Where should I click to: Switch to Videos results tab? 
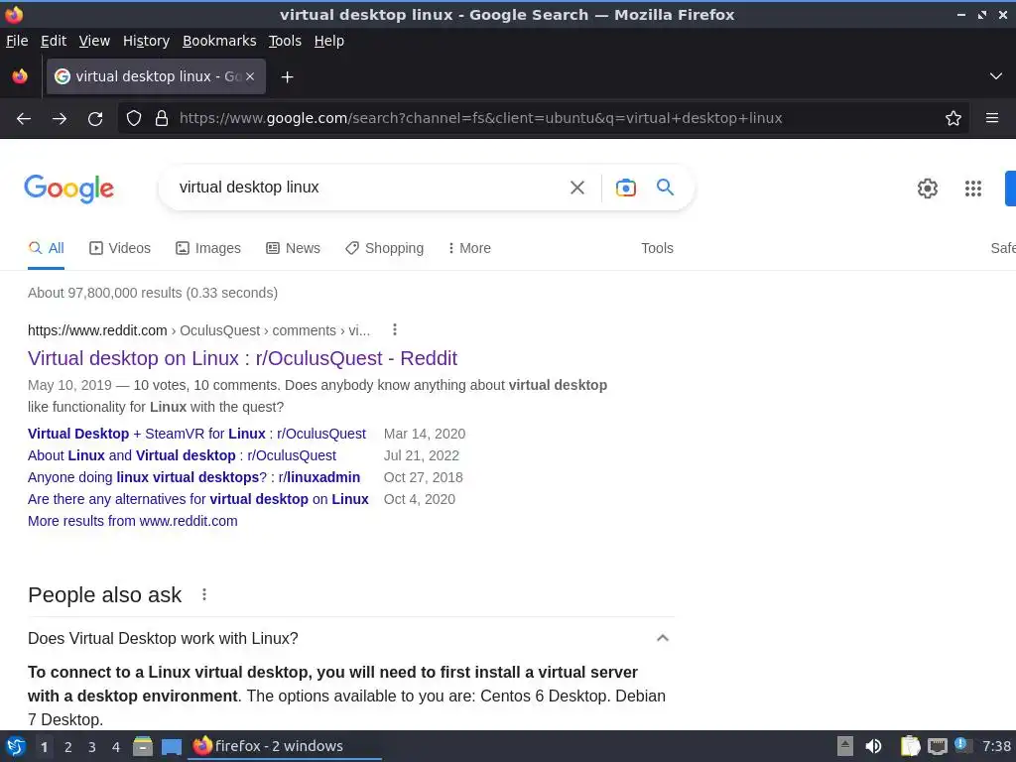120,248
